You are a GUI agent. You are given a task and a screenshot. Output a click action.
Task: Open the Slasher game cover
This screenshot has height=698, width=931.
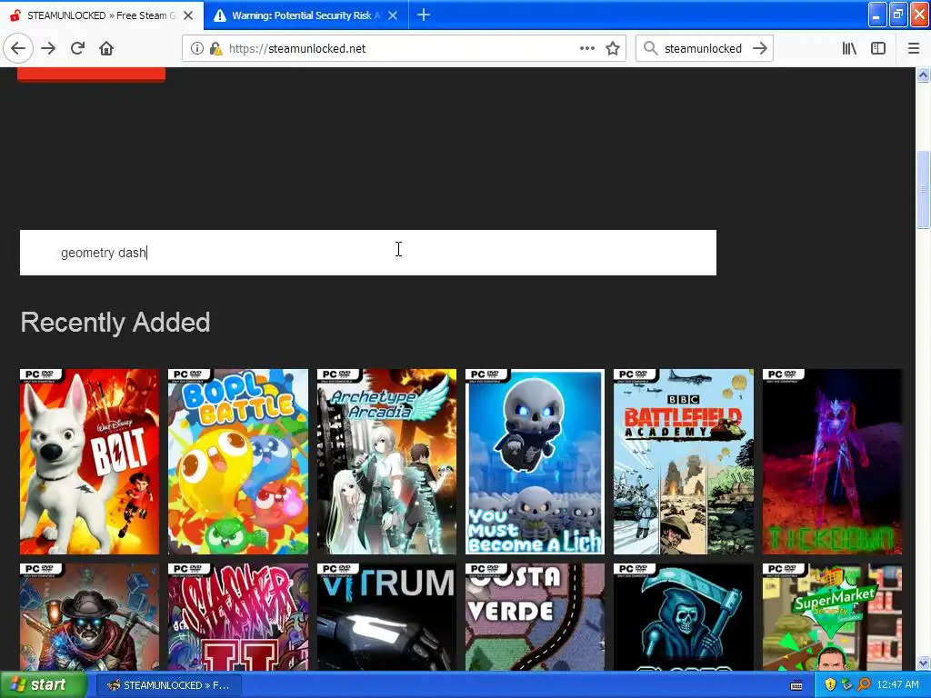(x=238, y=617)
